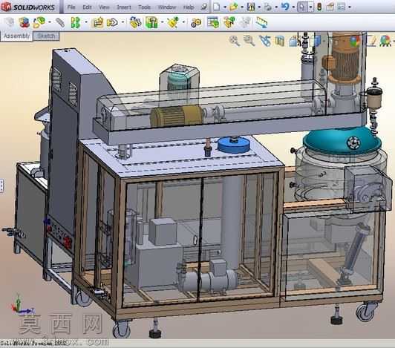Image resolution: width=395 pixels, height=348 pixels.
Task: Click the New document icon
Action: [x=216, y=7]
